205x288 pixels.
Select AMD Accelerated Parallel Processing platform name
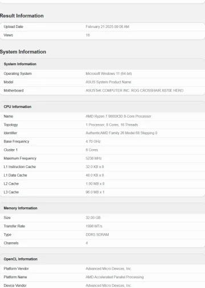114,277
